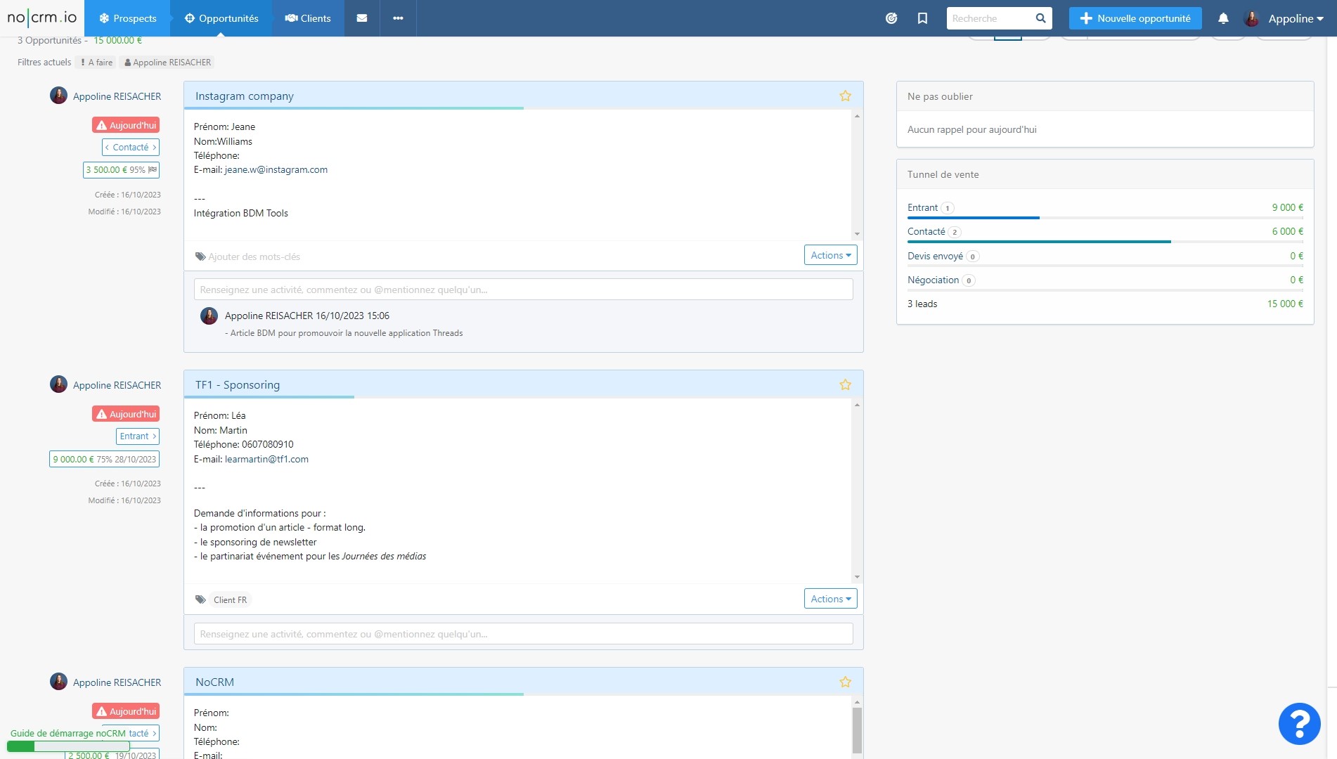1337x759 pixels.
Task: Open the three-dots more menu
Action: pos(398,18)
